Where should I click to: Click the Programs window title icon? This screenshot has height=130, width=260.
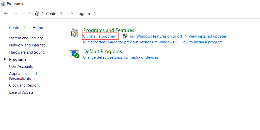point(3,4)
